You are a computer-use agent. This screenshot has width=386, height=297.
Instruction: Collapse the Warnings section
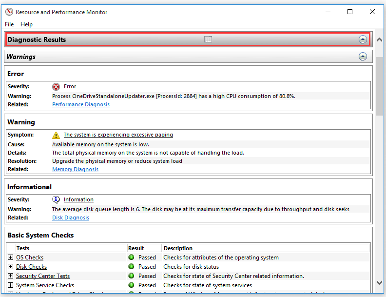pos(363,57)
